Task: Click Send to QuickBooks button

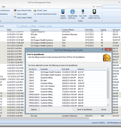Action: [x=85, y=109]
